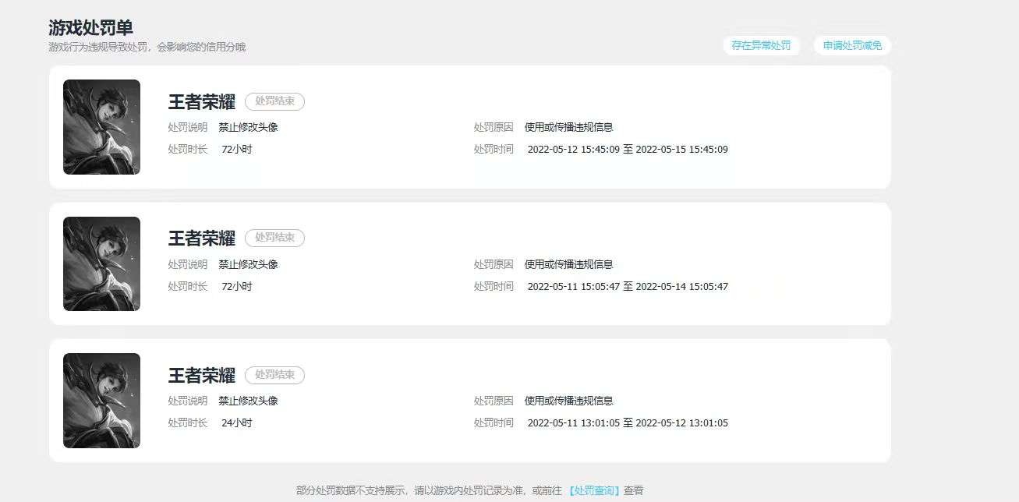Click 使用或传播违规信息 in the 24小时 card
1019x502 pixels.
point(569,401)
